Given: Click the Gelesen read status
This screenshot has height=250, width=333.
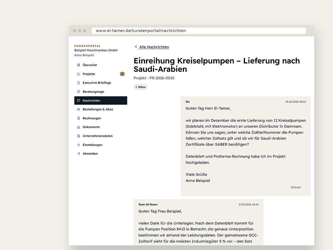Looking at the screenshot, I should [296, 187].
